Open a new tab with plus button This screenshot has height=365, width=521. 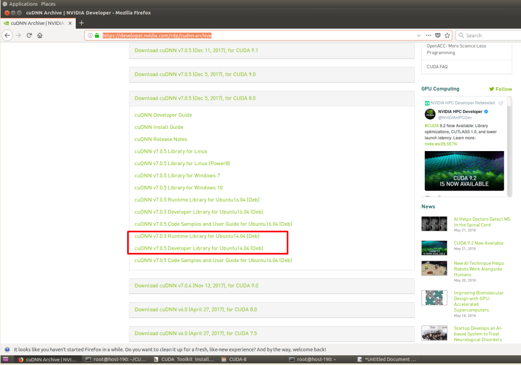tap(81, 23)
